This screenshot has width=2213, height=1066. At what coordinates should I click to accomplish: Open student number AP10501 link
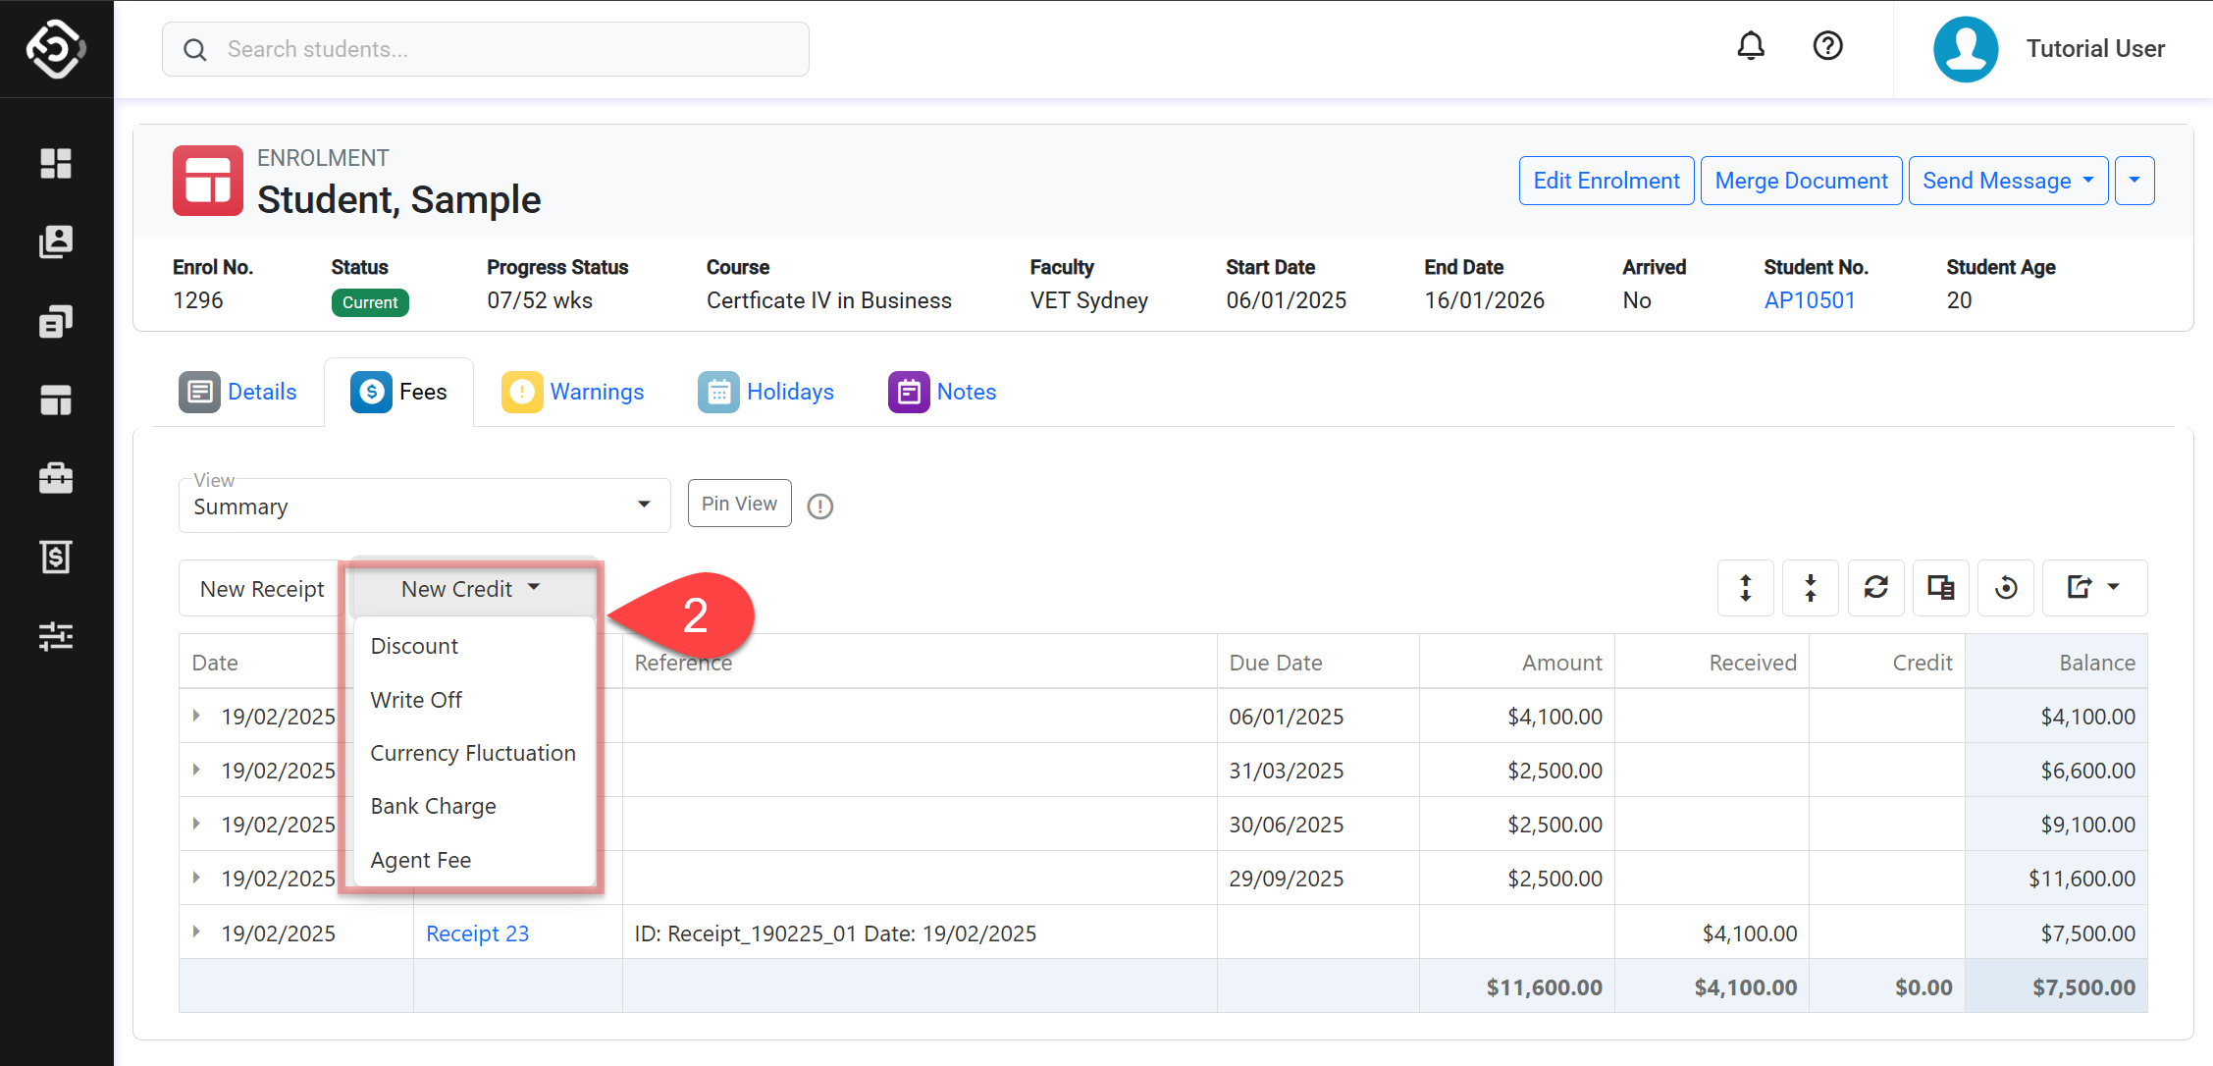[x=1810, y=300]
